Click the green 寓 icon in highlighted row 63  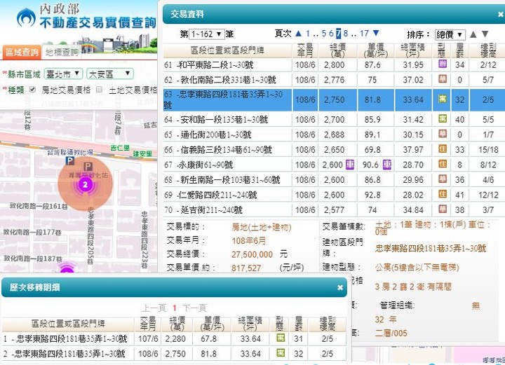pos(443,99)
